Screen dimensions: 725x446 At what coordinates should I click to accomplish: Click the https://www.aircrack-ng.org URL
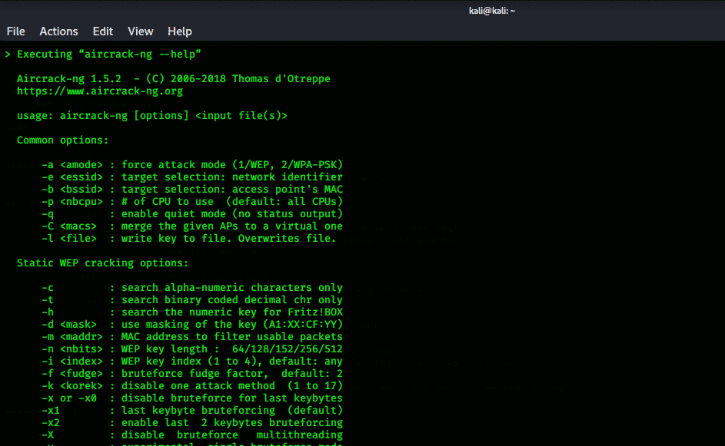[100, 91]
